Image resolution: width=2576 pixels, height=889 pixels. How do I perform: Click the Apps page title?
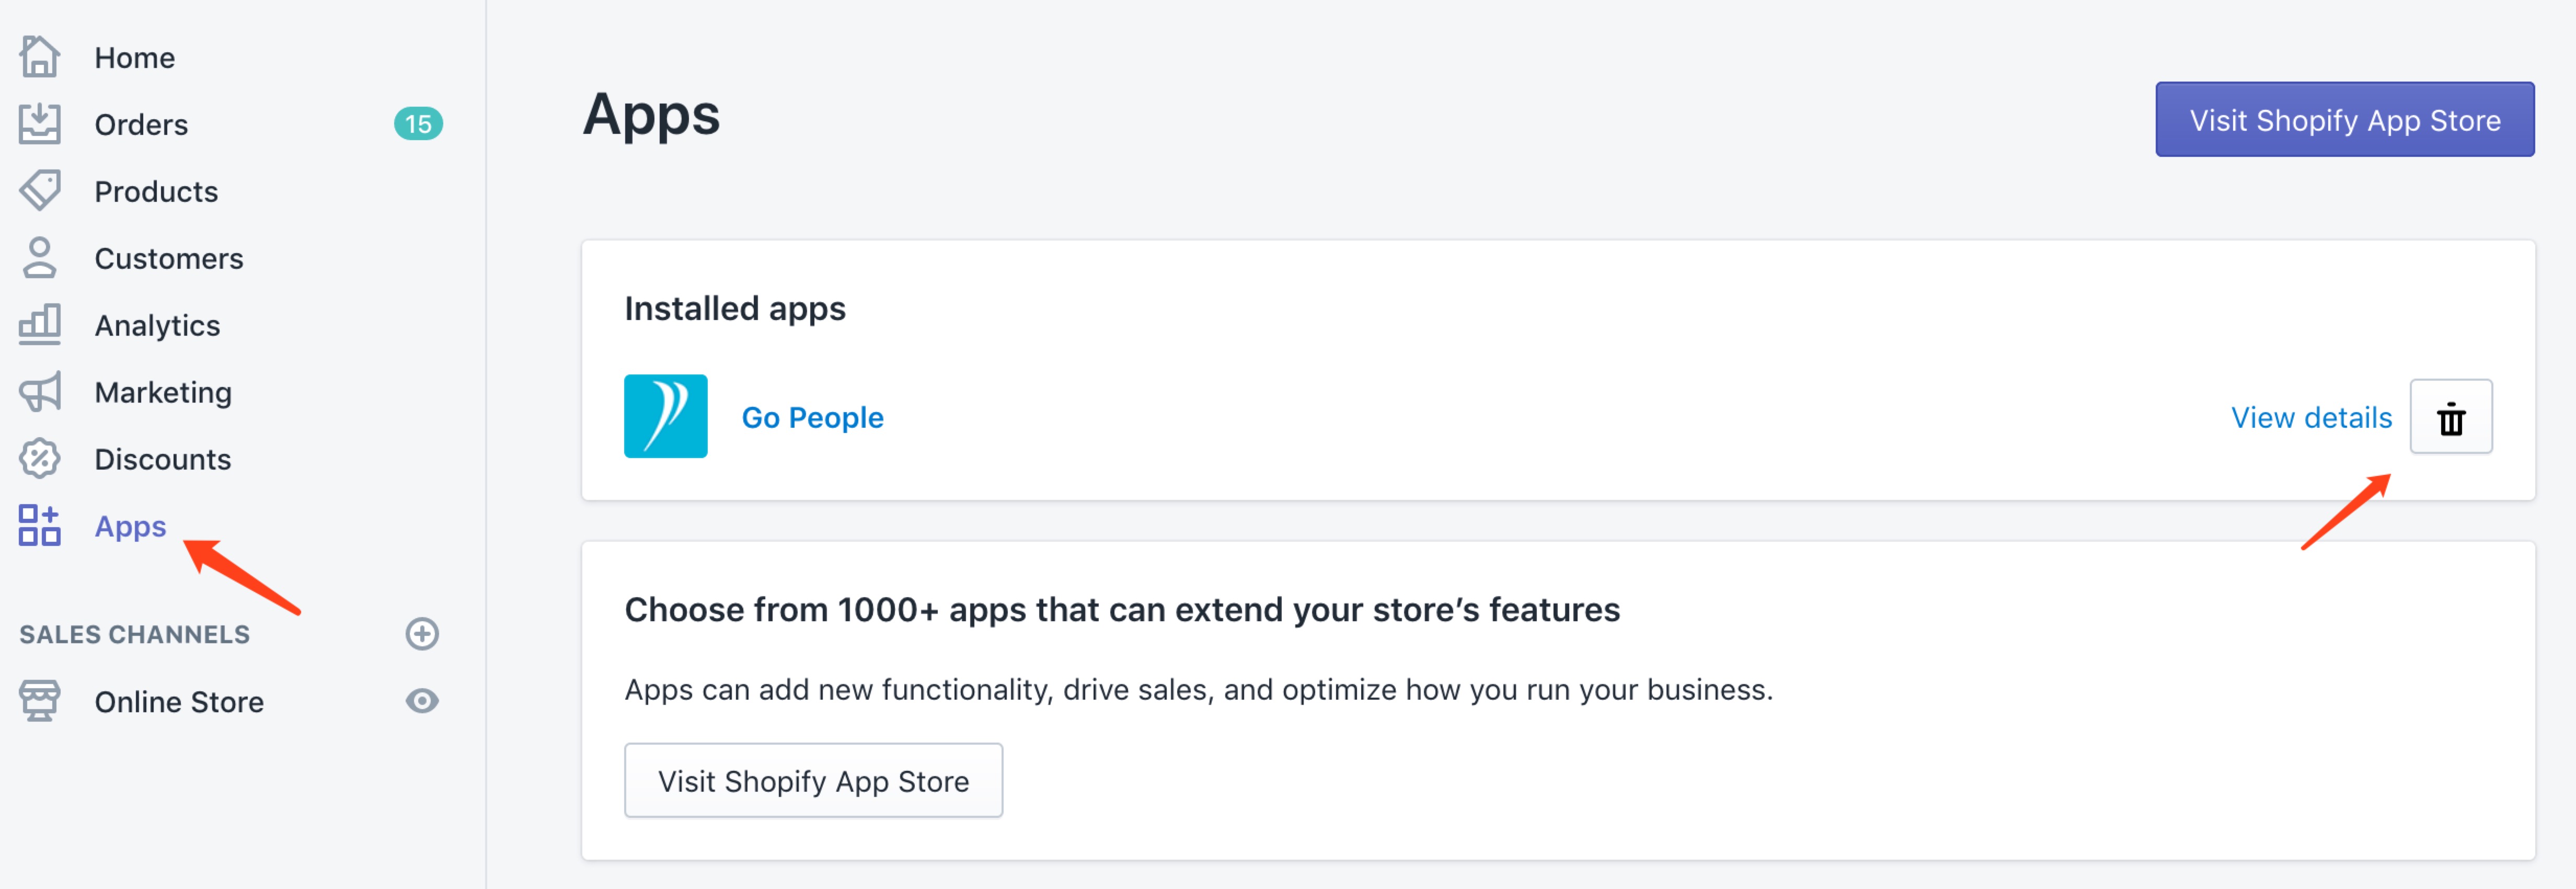[651, 116]
